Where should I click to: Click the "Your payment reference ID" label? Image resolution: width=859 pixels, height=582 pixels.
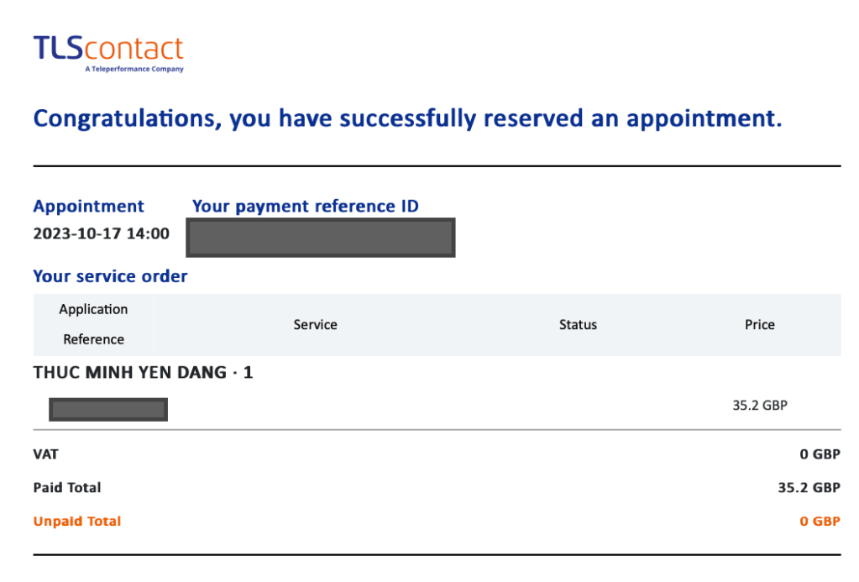coord(306,207)
